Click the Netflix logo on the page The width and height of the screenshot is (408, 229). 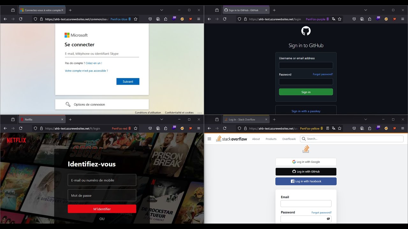pyautogui.click(x=16, y=140)
